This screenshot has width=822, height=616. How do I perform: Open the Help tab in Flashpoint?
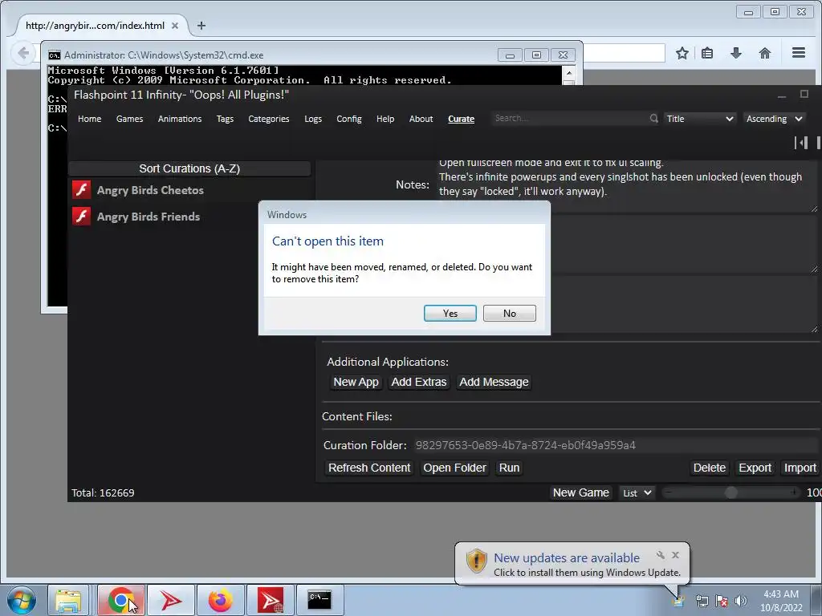pyautogui.click(x=385, y=119)
